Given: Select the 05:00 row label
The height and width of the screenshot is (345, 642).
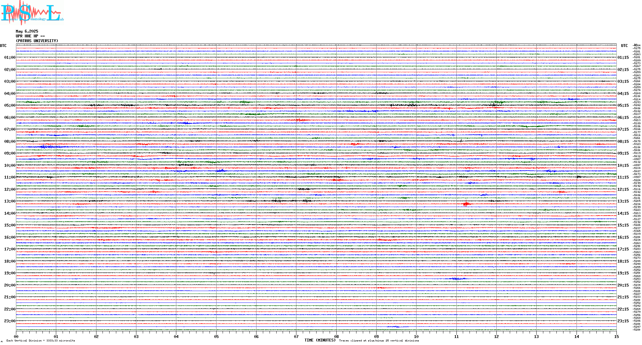Looking at the screenshot, I should point(10,105).
